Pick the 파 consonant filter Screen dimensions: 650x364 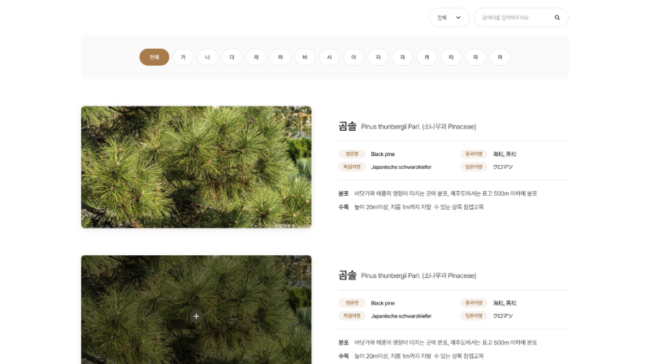point(475,57)
